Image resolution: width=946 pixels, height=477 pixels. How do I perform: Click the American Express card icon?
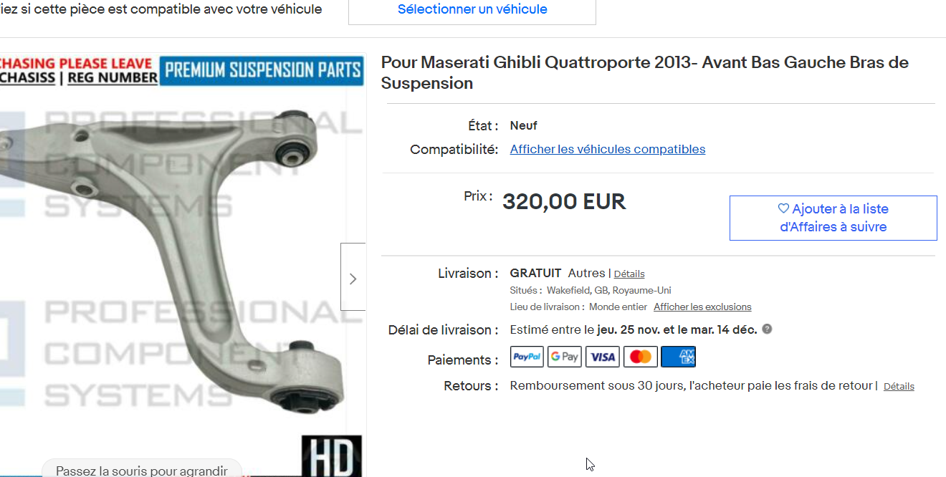tap(678, 357)
